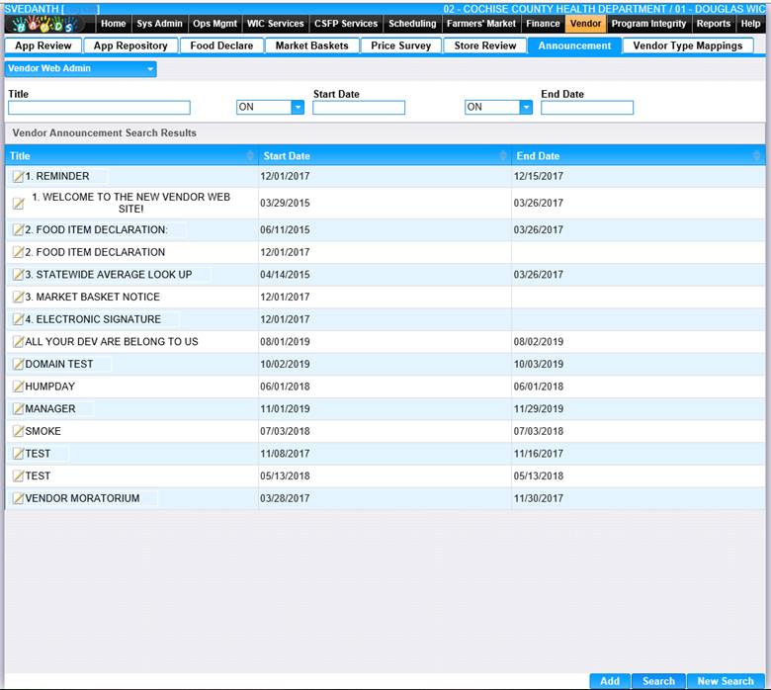
Task: Open the WIC Services menu
Action: click(276, 24)
